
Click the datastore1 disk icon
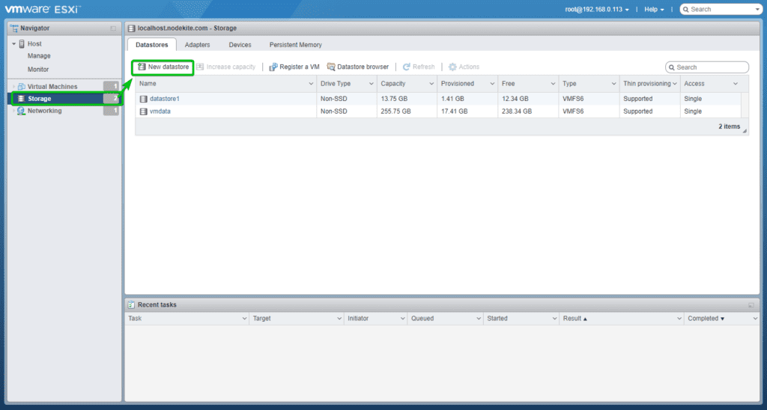click(143, 99)
